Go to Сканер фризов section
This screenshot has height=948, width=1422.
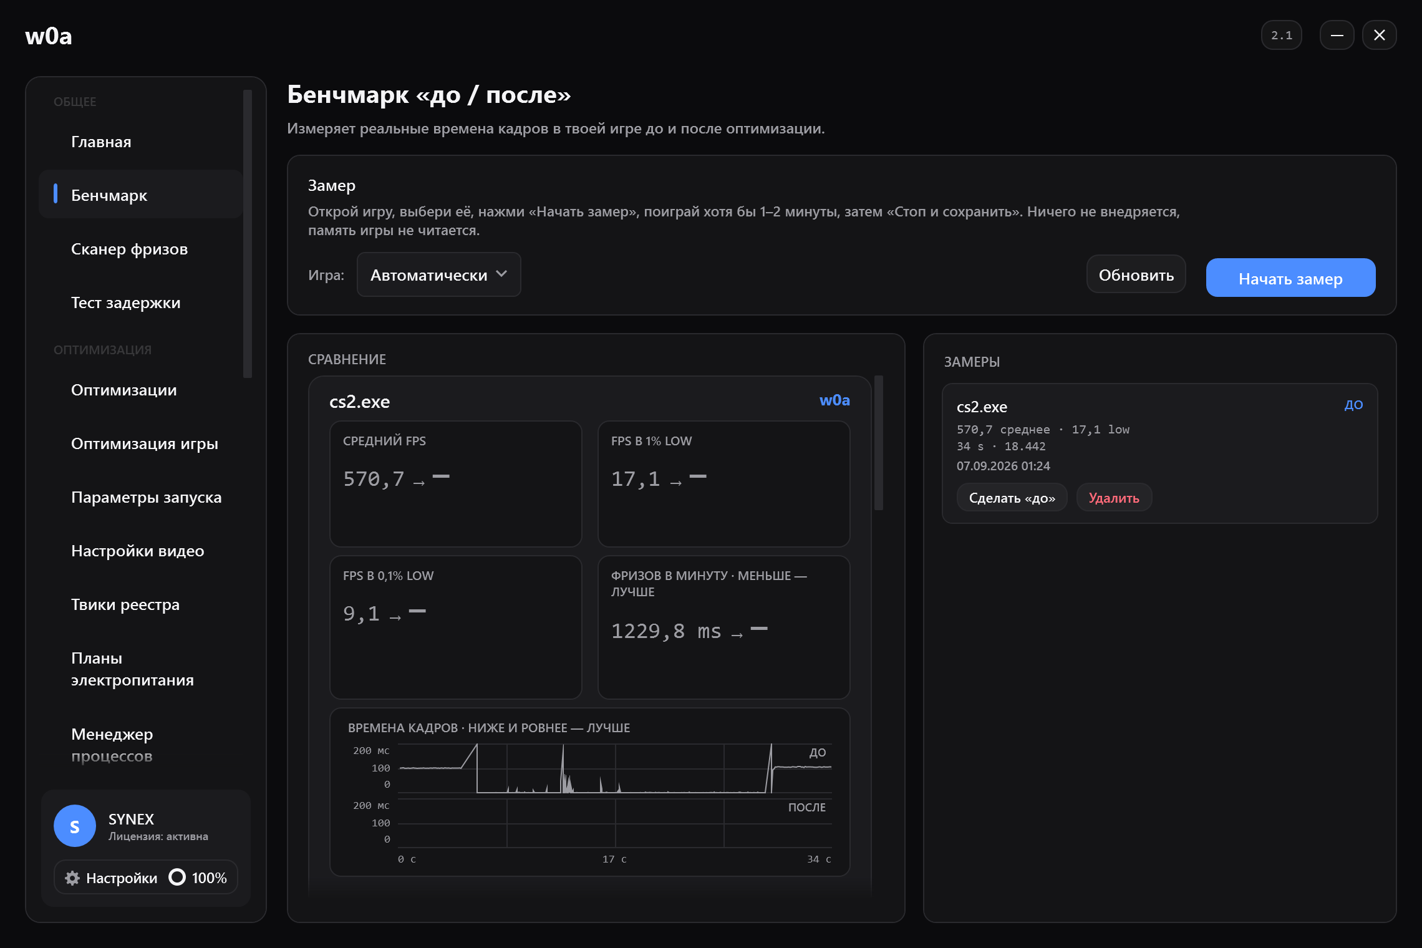141,249
